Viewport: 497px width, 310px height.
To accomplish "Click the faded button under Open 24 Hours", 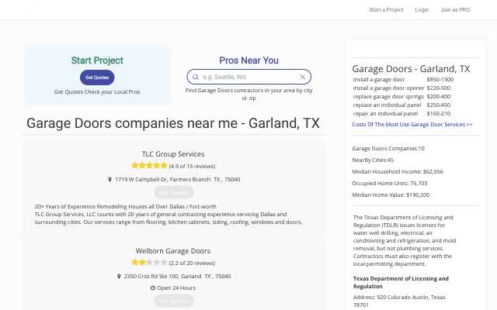I will [174, 301].
